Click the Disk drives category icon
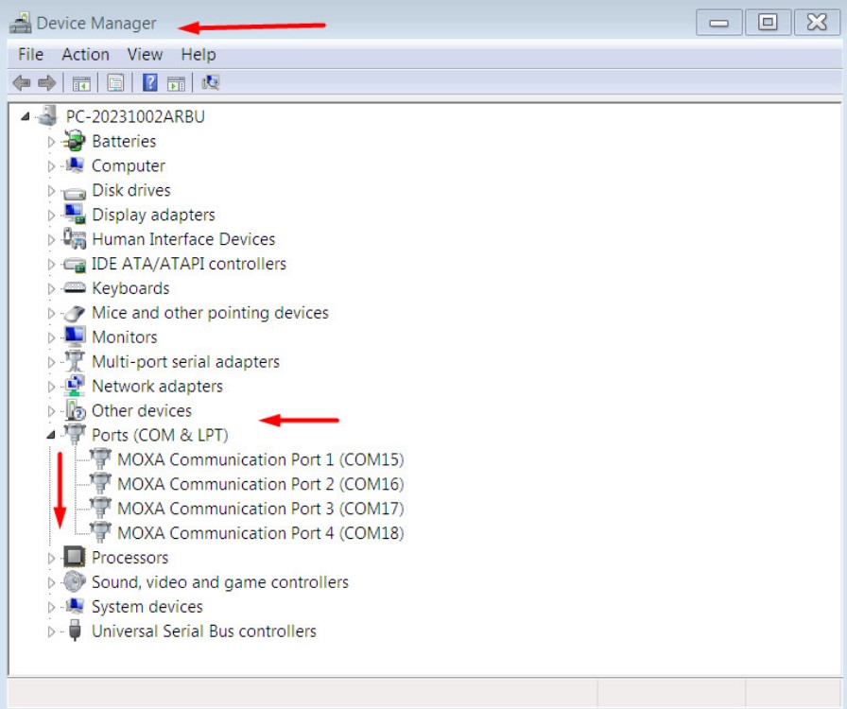 (74, 191)
